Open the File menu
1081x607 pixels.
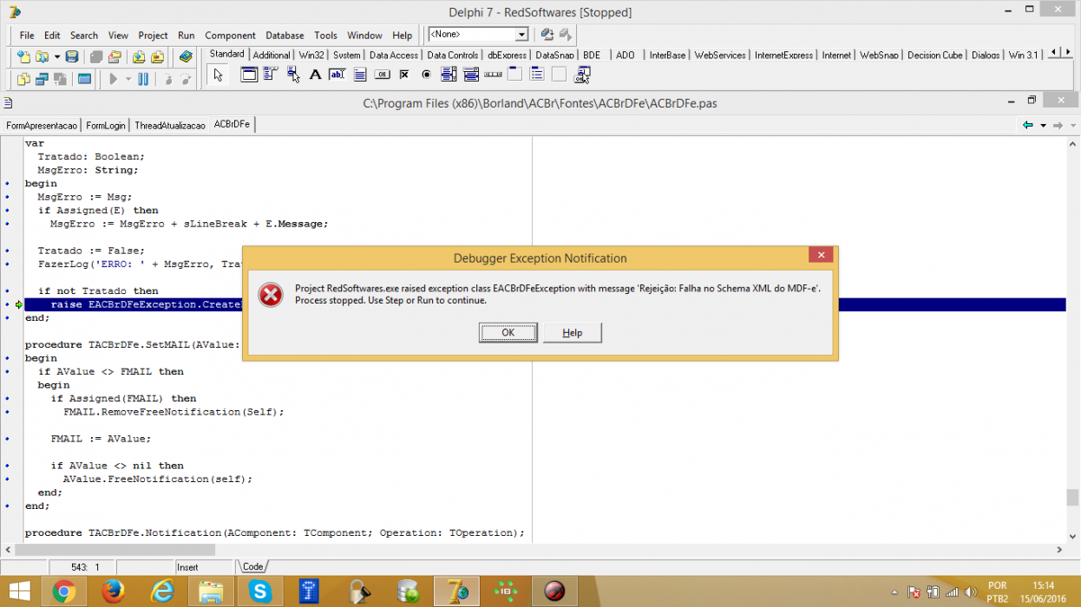(x=27, y=36)
